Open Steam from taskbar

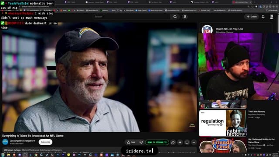pyautogui.click(x=47, y=155)
